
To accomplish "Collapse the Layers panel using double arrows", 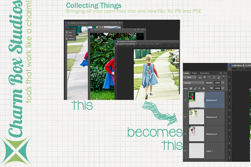I will click(x=221, y=73).
